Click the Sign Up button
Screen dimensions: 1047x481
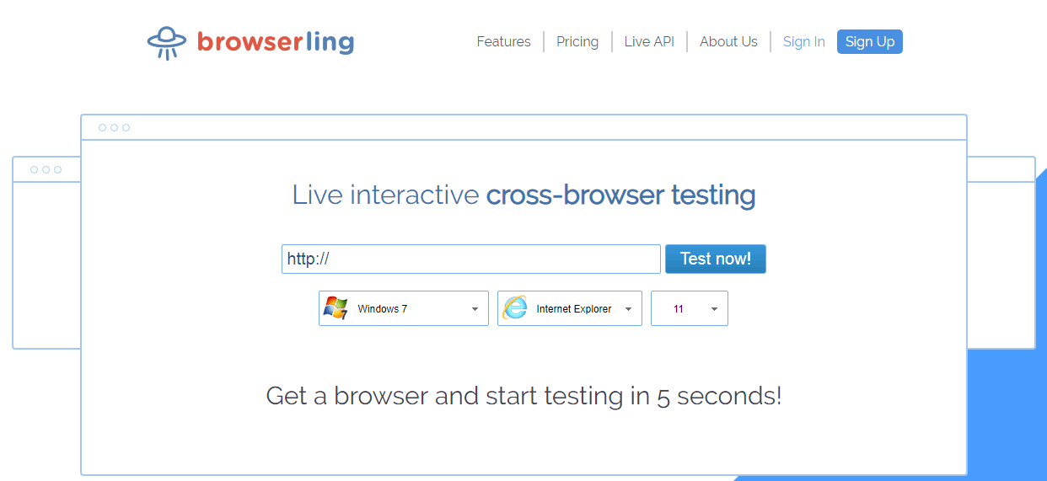point(870,41)
